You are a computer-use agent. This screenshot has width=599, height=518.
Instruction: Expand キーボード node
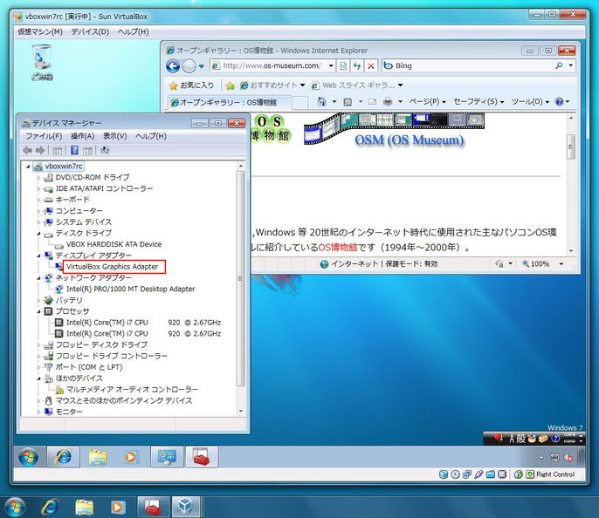click(x=38, y=200)
